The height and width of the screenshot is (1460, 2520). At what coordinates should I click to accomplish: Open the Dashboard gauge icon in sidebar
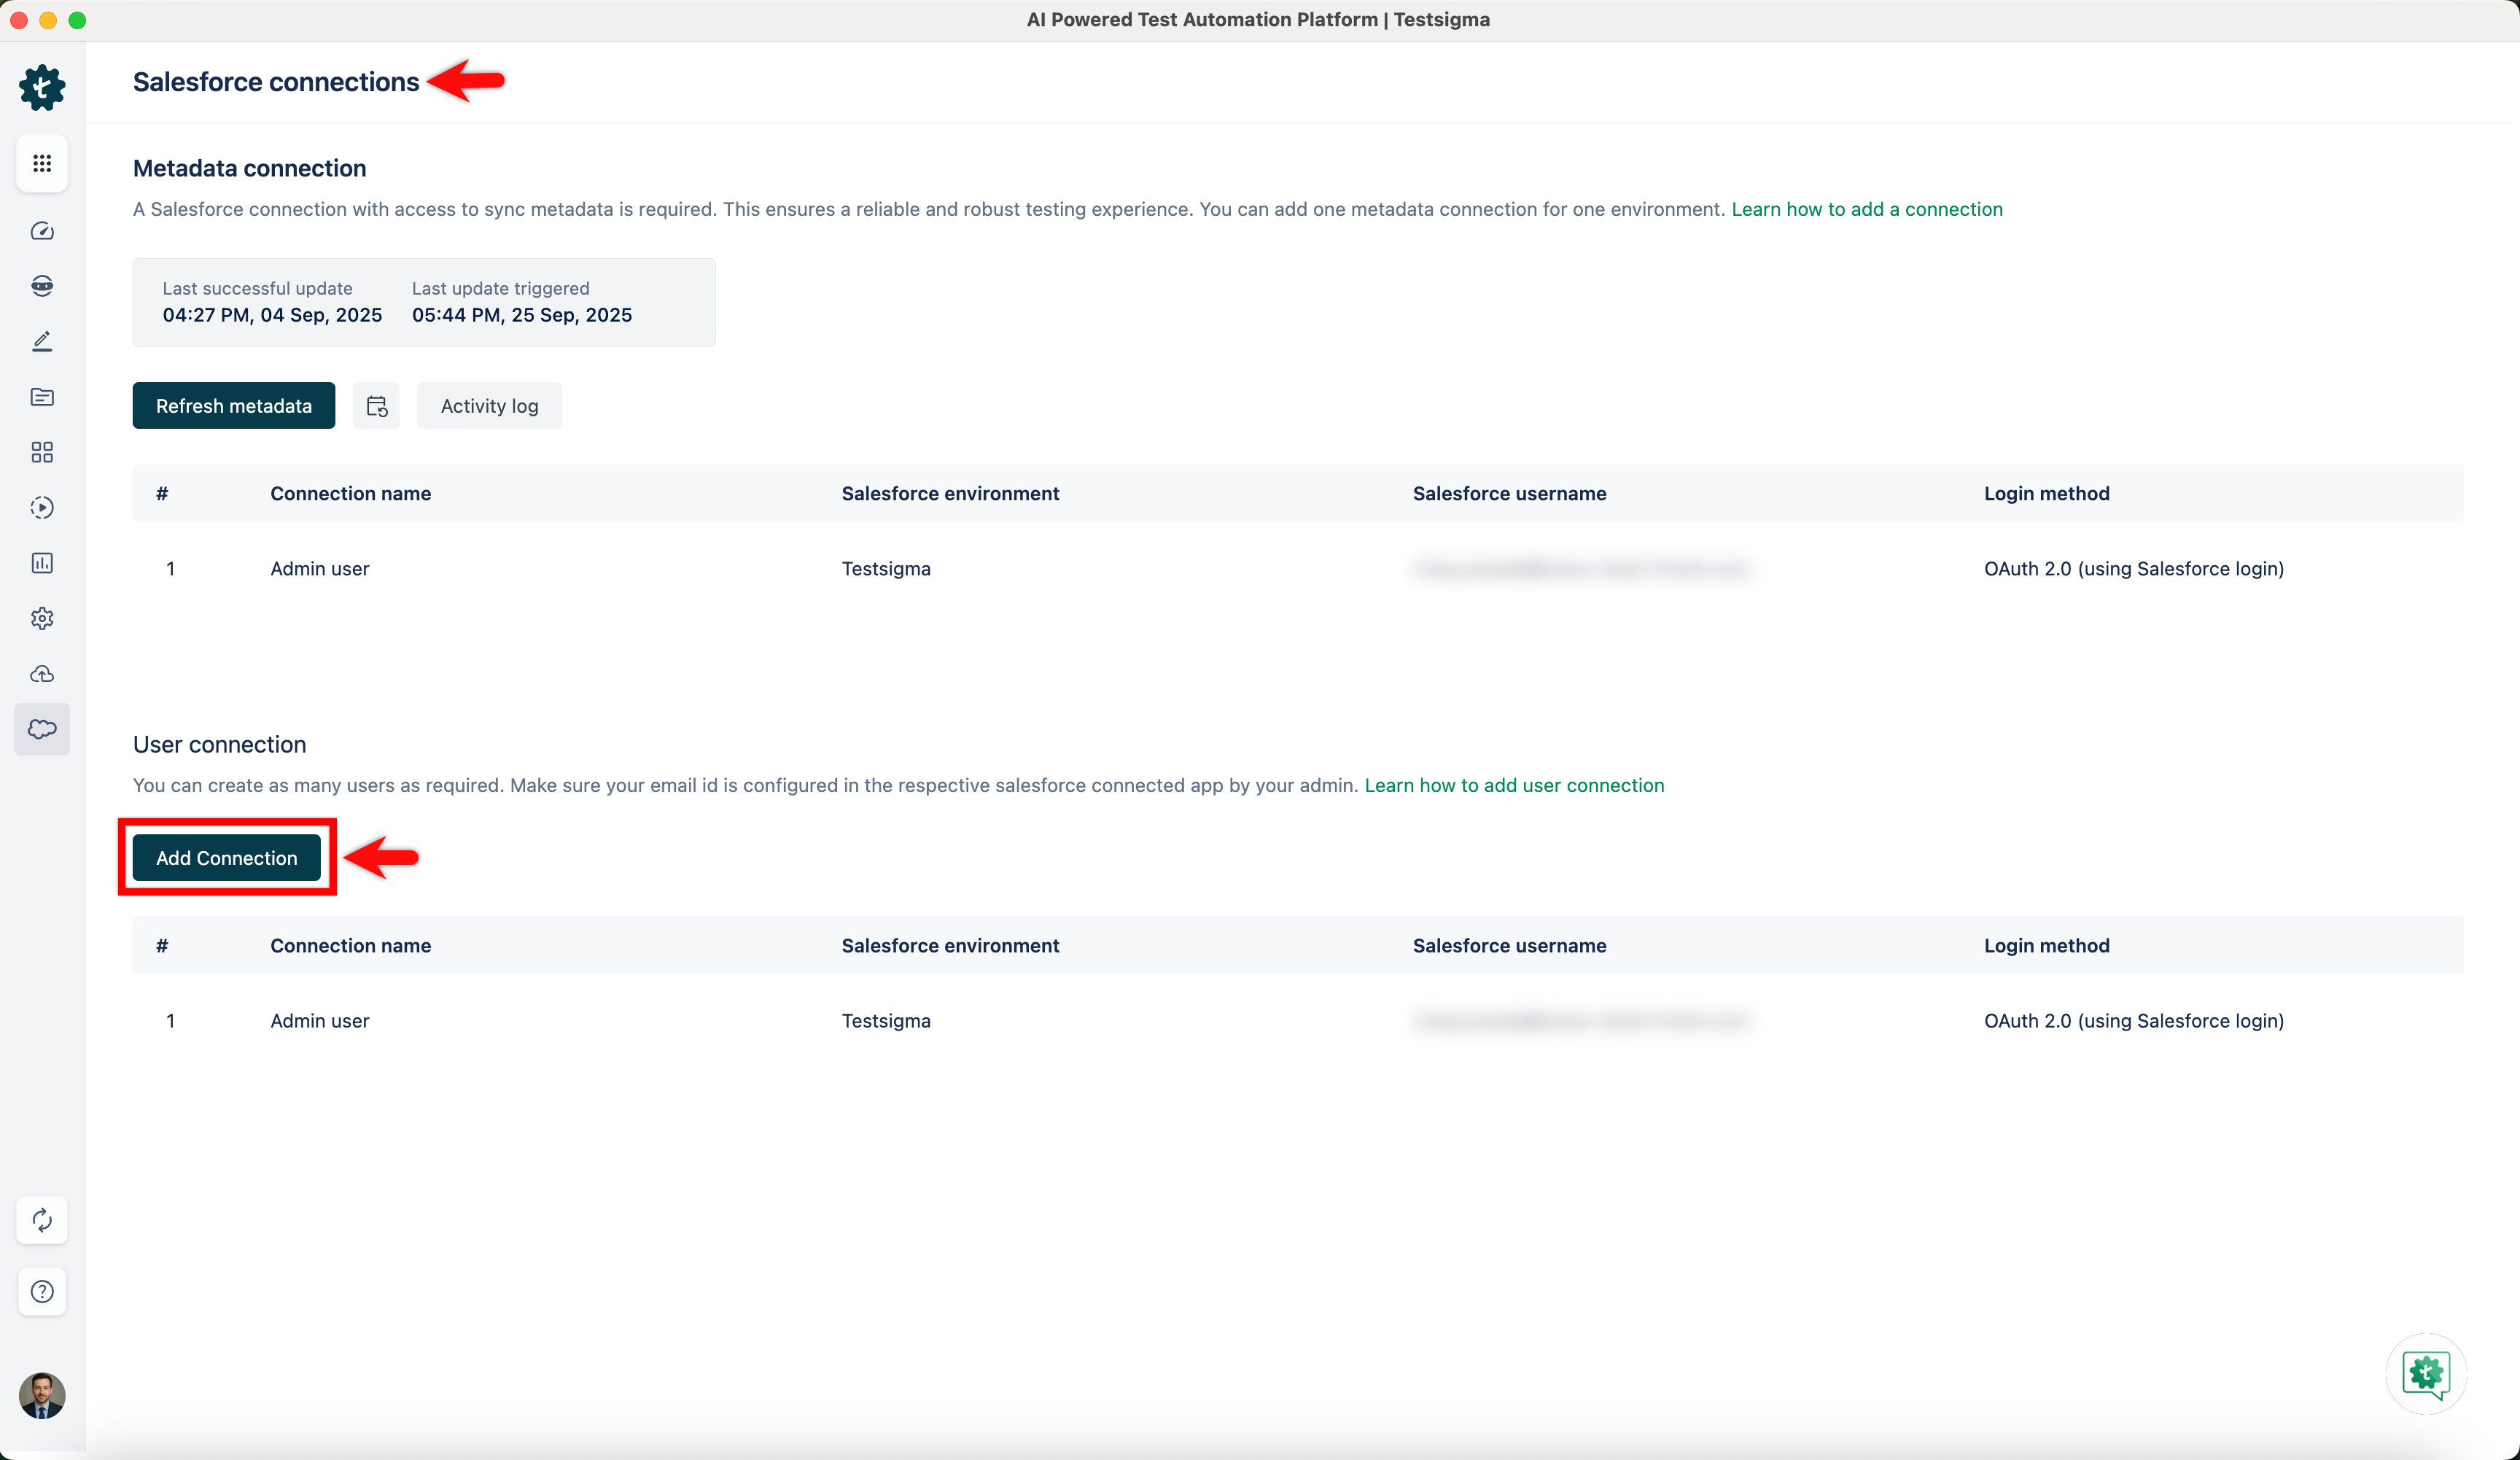click(x=42, y=231)
